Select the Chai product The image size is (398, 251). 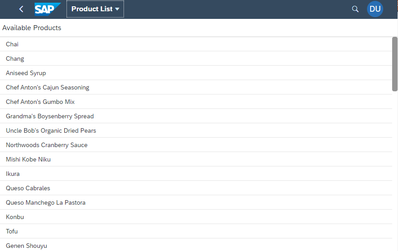12,44
